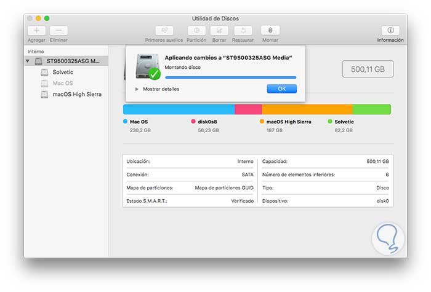Click the green Solvetic legend dot

tap(330, 121)
